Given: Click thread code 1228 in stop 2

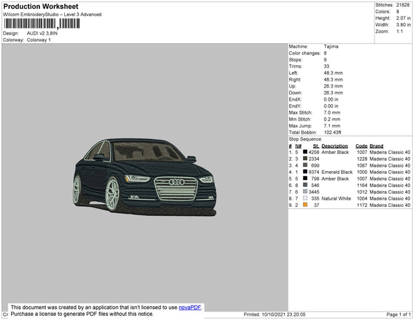Looking at the screenshot, I should pos(362,159).
